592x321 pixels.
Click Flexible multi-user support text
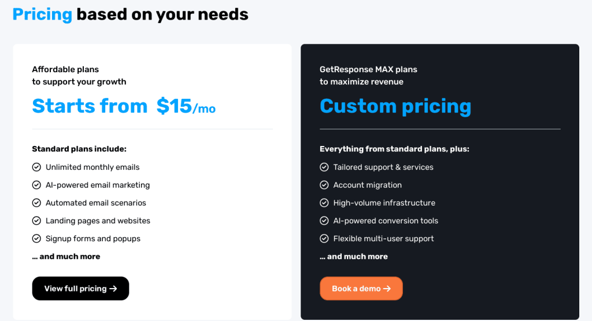pos(383,239)
